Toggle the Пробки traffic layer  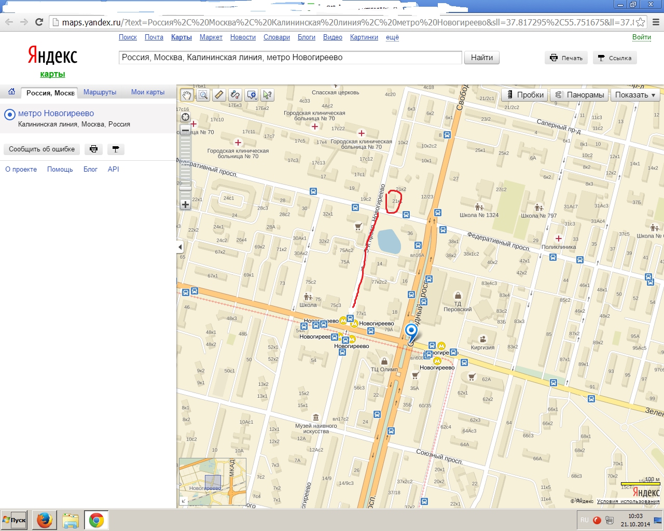[x=524, y=95]
